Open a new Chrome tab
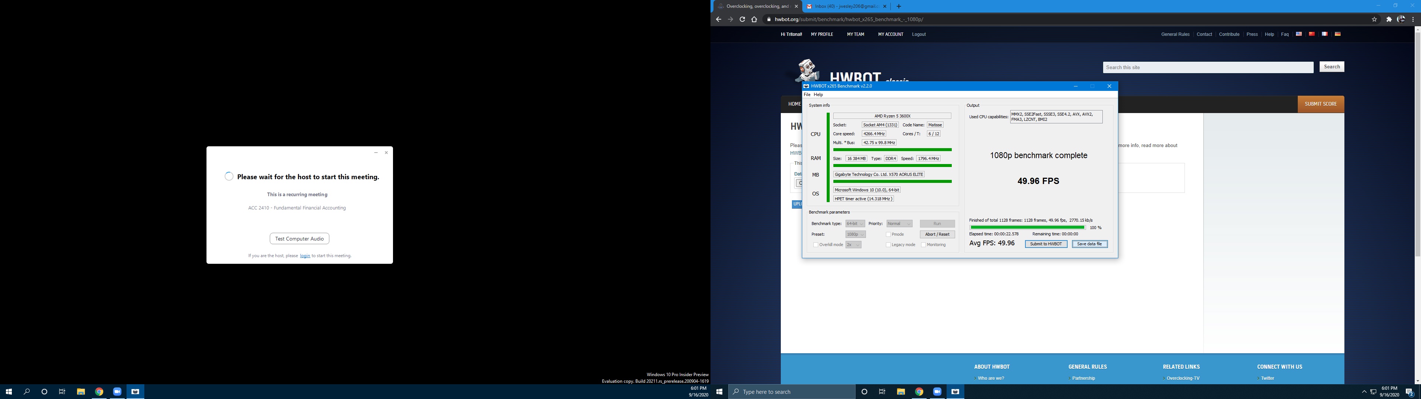The width and height of the screenshot is (1421, 399). pyautogui.click(x=898, y=7)
